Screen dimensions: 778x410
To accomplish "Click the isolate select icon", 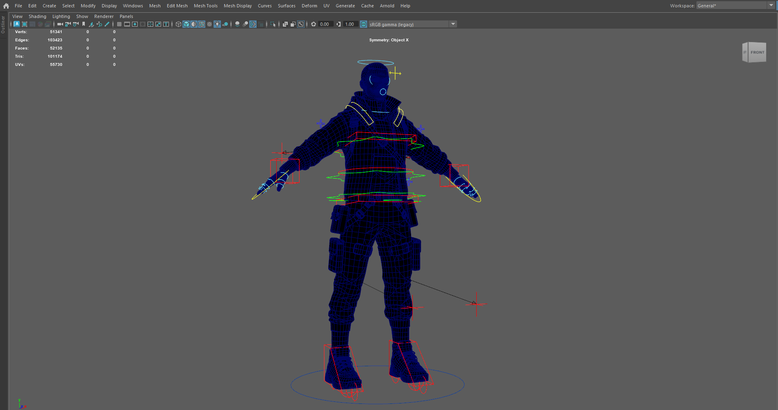I will (x=273, y=24).
